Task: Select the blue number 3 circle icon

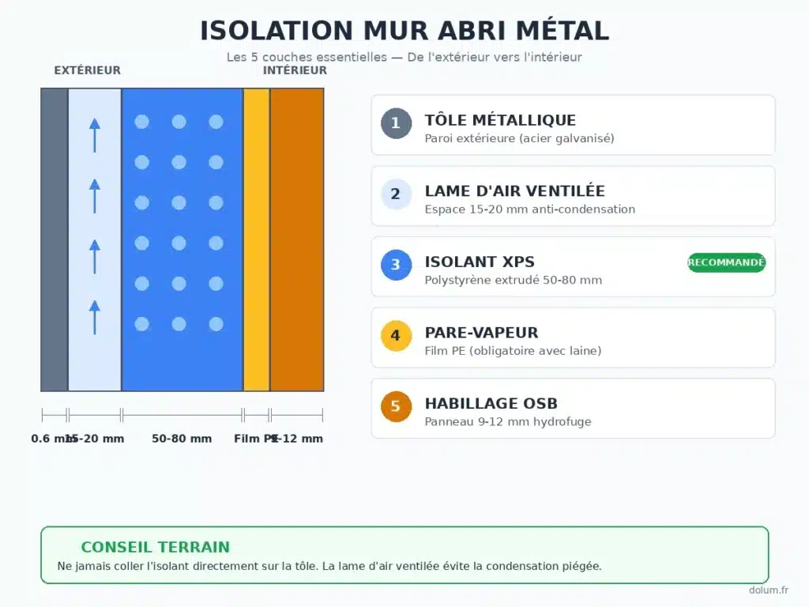Action: click(397, 265)
